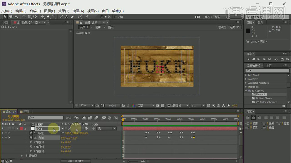Screen dimensions: 291x163
Task: Toggle stopwatch for X 轴旋转
Action: tap(31, 142)
